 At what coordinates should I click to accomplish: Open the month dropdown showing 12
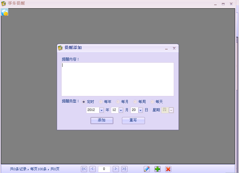121,110
